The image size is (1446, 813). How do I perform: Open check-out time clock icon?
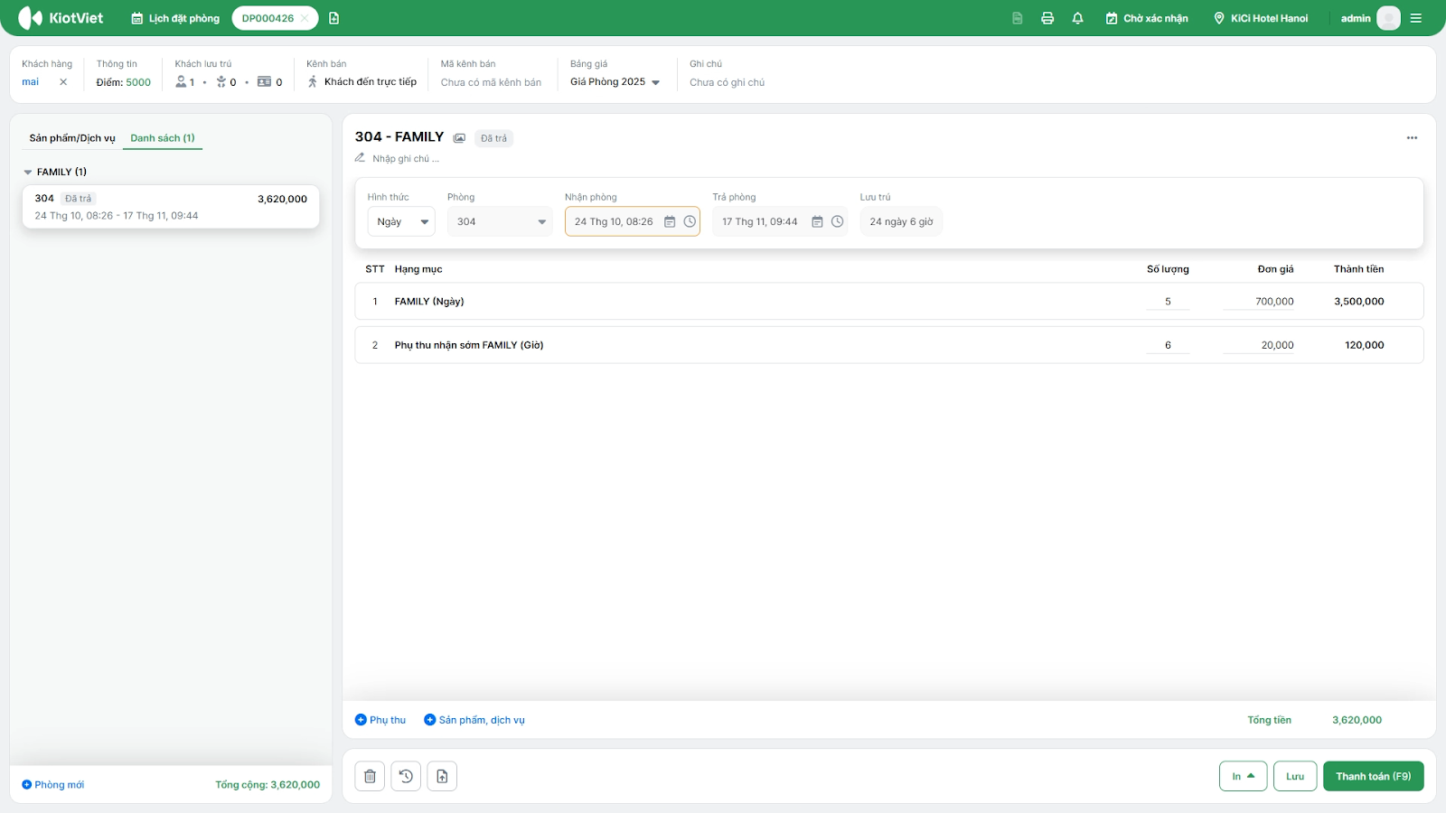point(837,221)
